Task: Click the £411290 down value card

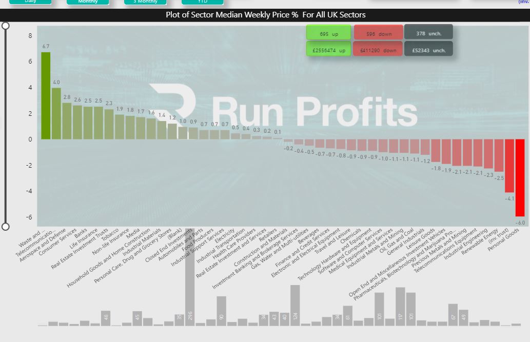Action: 378,50
